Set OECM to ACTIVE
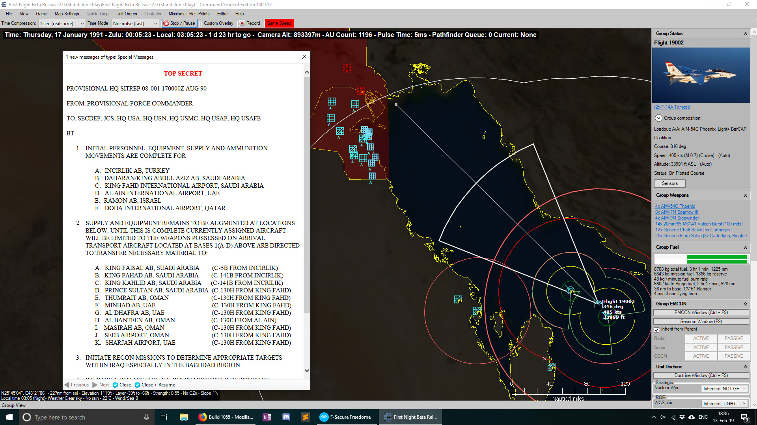757x425 pixels. (701, 356)
